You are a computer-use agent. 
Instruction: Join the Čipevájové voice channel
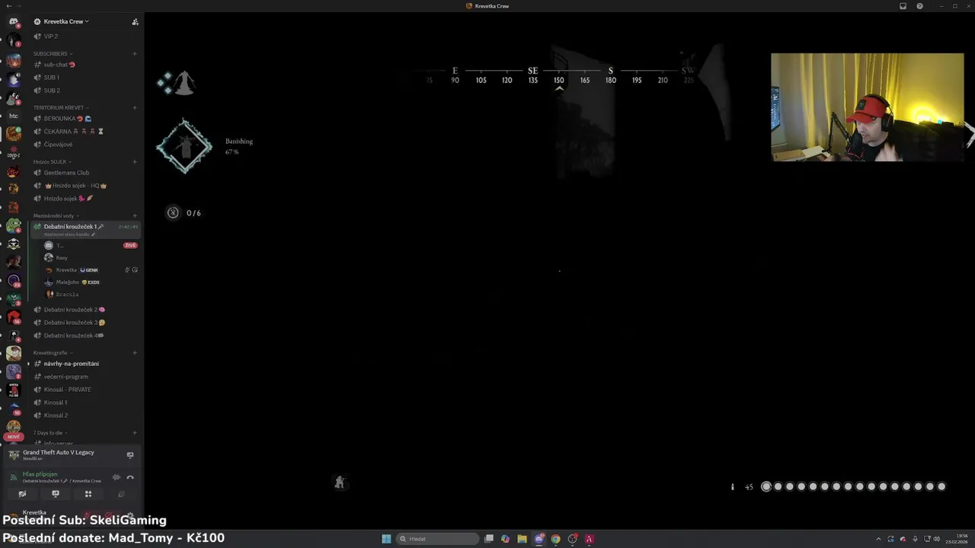[x=85, y=145]
